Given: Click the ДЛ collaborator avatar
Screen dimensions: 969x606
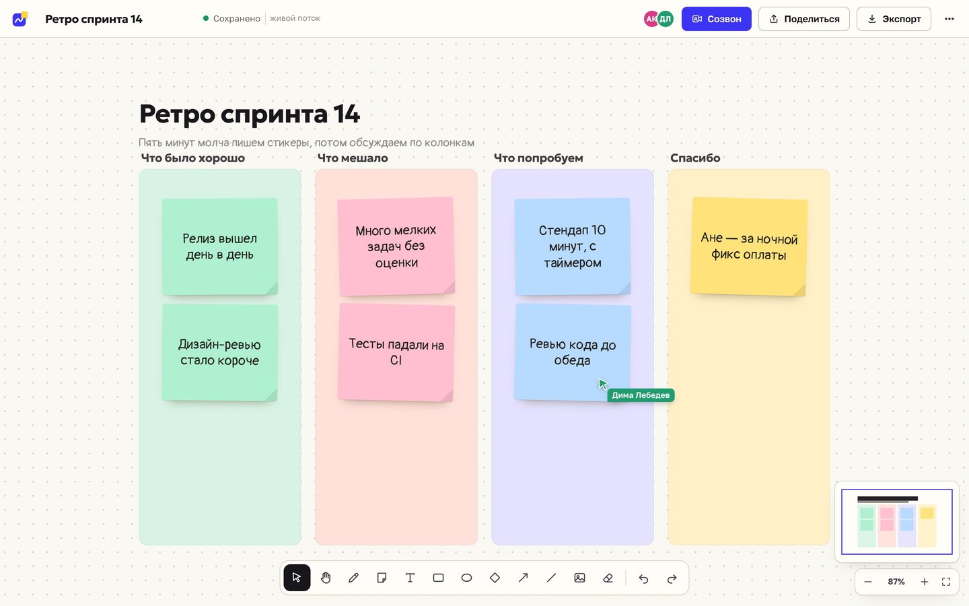Looking at the screenshot, I should (x=666, y=19).
